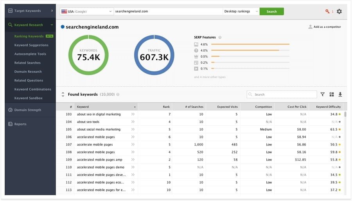Viewport: 352px width, 201px height.
Task: Click the crown SERP feature icon at 0.5%
Action: coord(196,57)
